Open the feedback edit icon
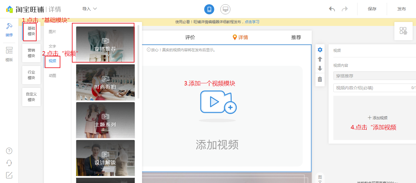Screen dimensions: 416x183 click(9, 175)
